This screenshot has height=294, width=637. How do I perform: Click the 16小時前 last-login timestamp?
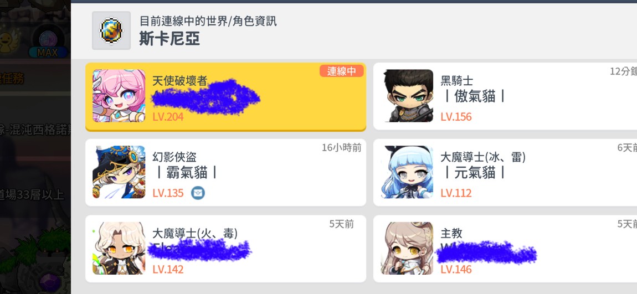(342, 148)
